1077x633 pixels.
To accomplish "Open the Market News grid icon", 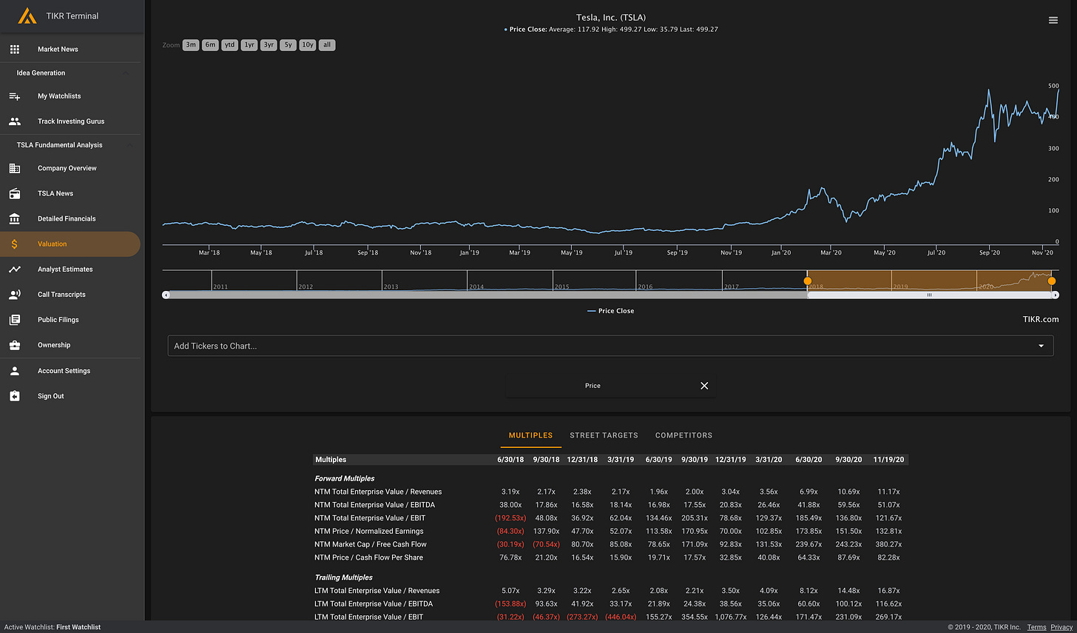I will pos(15,49).
